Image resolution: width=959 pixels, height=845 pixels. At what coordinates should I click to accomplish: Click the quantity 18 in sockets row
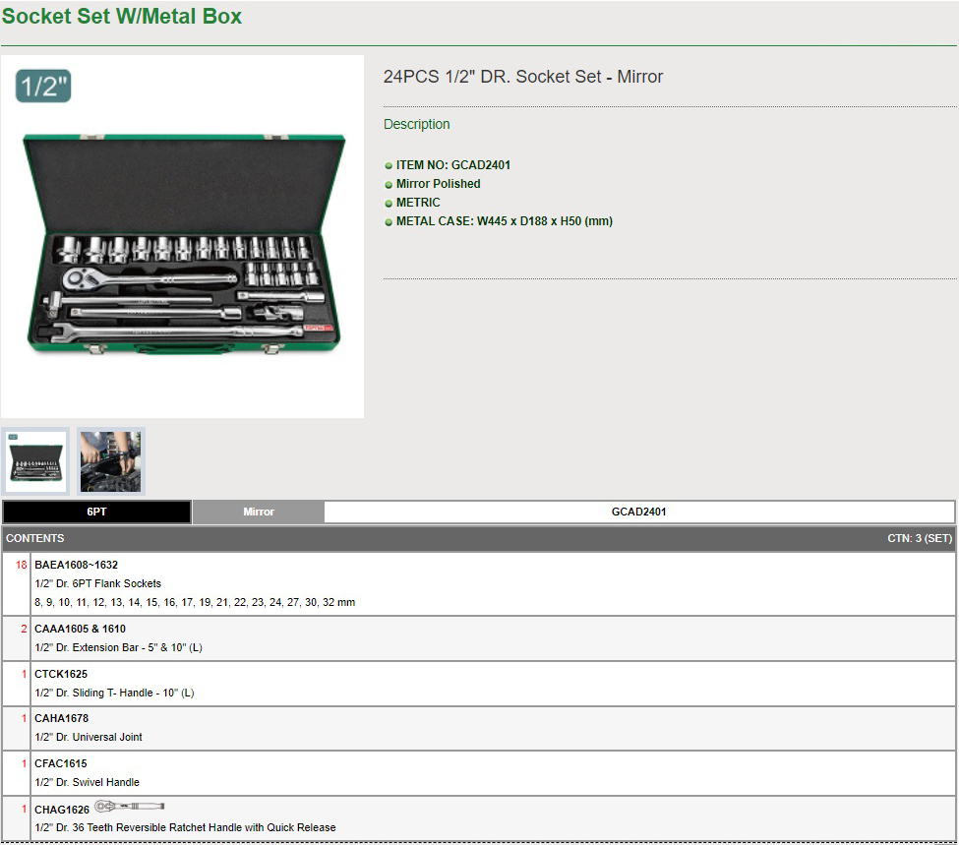[22, 565]
